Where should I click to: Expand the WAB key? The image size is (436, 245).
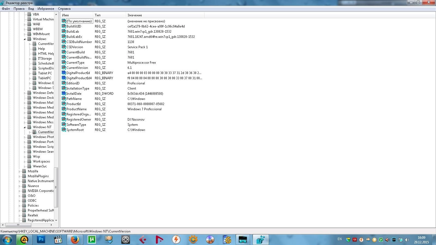point(25,24)
